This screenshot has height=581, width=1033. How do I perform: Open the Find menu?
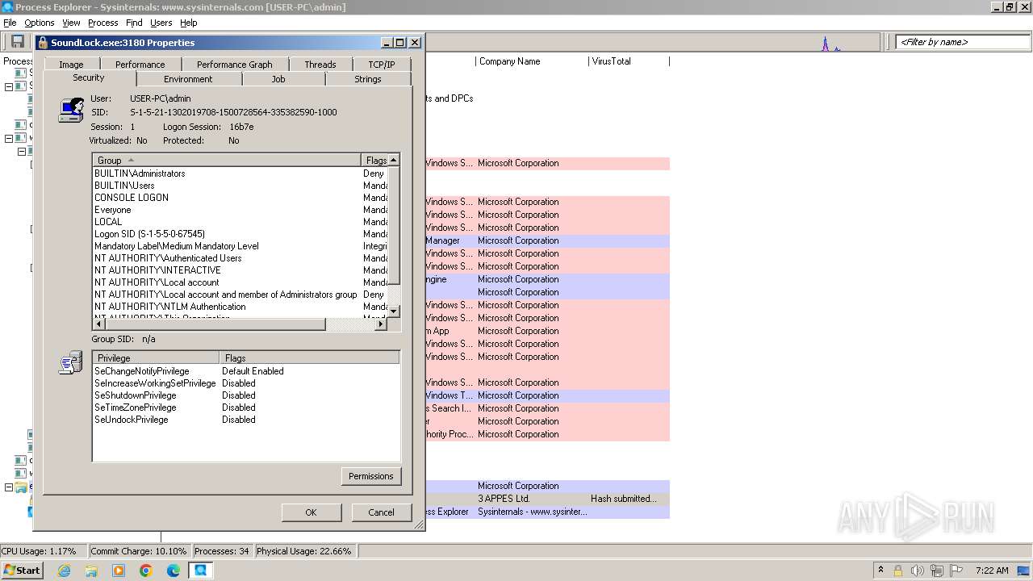pyautogui.click(x=134, y=23)
